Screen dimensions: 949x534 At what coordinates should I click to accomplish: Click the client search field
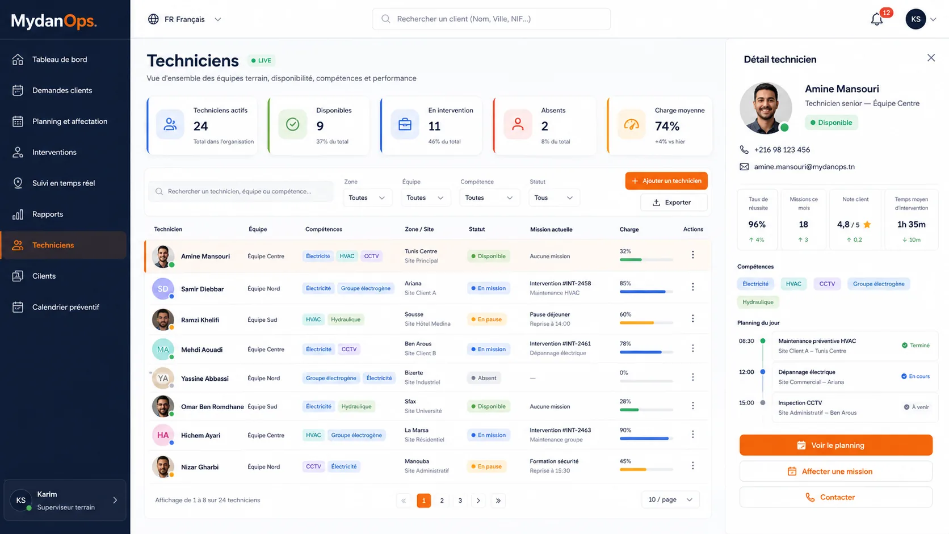pos(492,19)
